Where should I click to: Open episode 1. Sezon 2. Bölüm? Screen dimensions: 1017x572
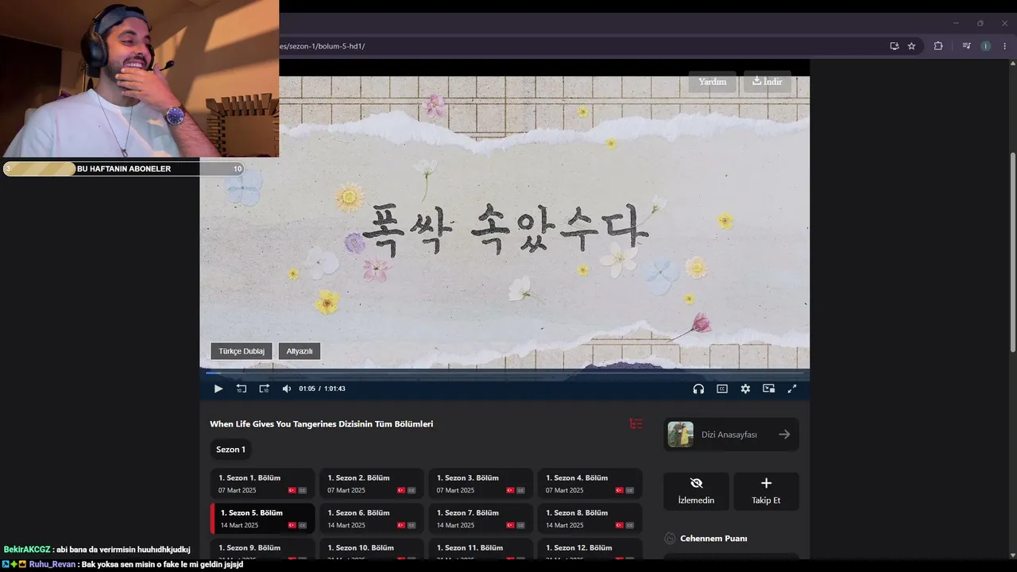(371, 484)
